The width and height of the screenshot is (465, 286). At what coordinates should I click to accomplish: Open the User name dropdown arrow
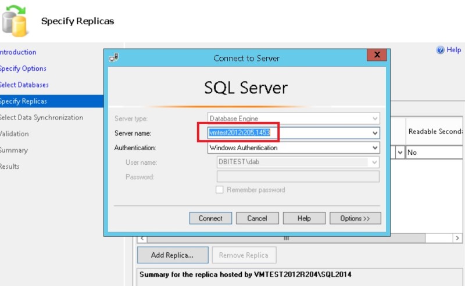coord(374,162)
